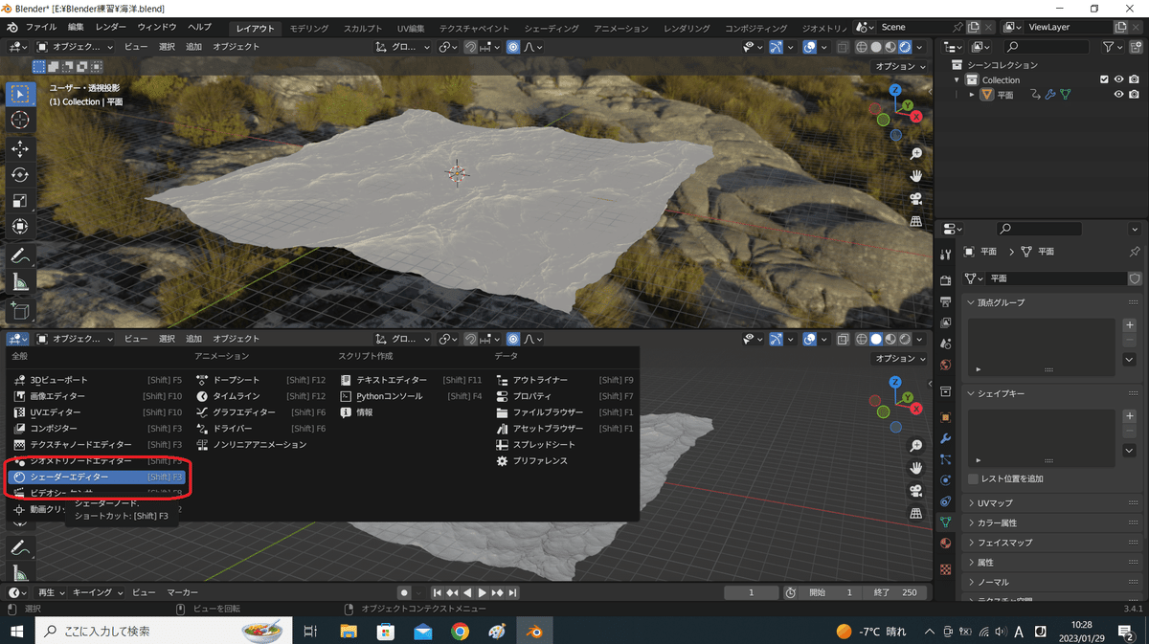Pin the properties editor with the pin icon
The height and width of the screenshot is (644, 1149).
click(1135, 252)
